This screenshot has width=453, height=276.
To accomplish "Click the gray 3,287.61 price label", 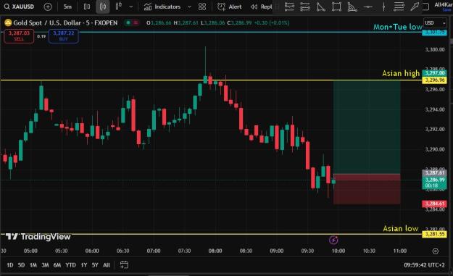I will (x=434, y=172).
